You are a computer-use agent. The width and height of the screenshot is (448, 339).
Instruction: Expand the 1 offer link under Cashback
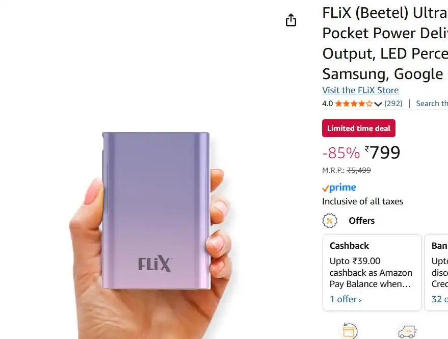343,299
